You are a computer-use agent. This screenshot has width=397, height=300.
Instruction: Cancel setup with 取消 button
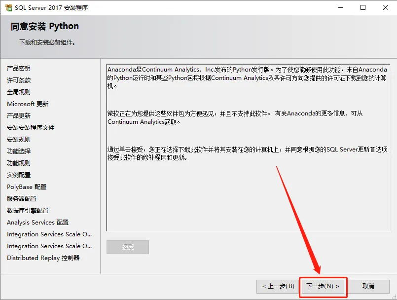tap(368, 287)
